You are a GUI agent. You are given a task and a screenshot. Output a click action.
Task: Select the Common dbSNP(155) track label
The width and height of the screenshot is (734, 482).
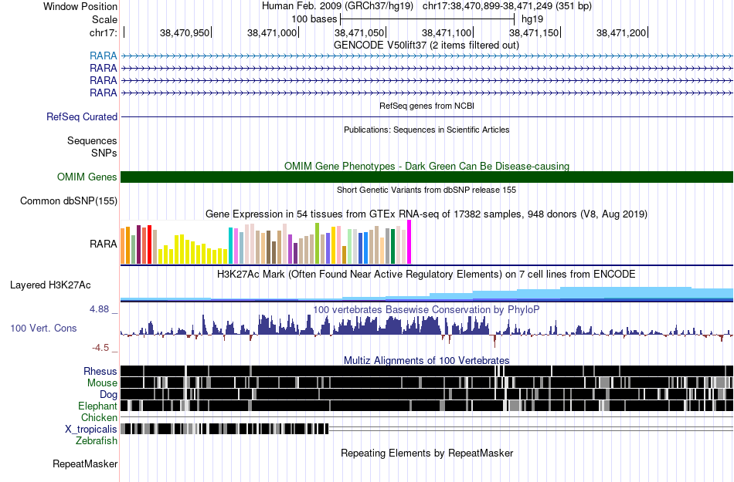69,201
